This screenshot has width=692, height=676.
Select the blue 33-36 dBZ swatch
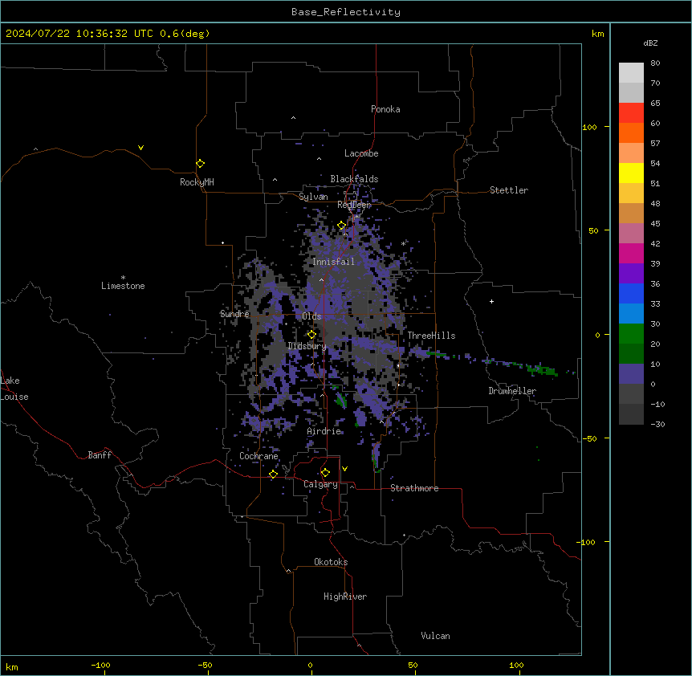pyautogui.click(x=631, y=293)
